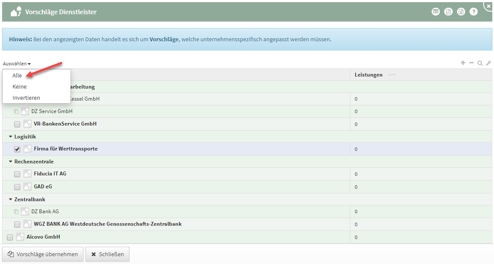Open the table search magnifier
This screenshot has height=264, width=494.
click(480, 63)
